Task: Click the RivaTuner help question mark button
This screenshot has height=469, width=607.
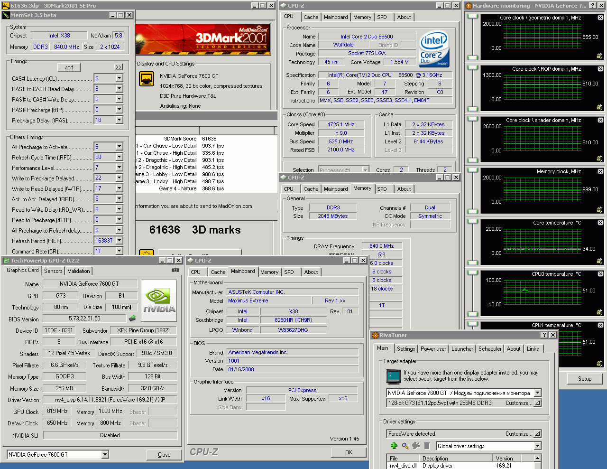Action: pos(544,335)
